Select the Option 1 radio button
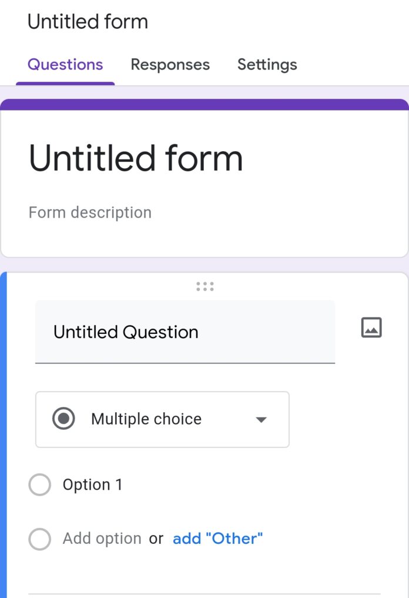The image size is (409, 598). [39, 485]
